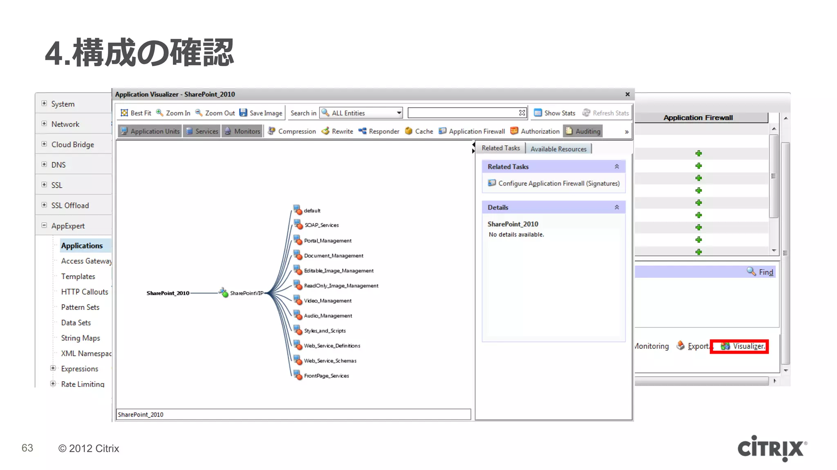Open the ALL Entities search dropdown

pyautogui.click(x=361, y=113)
